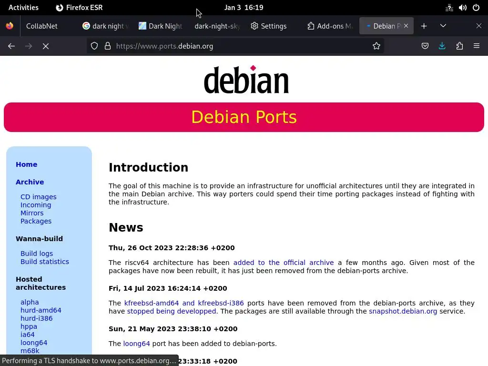Open the hppa architecture link
This screenshot has width=488, height=366.
[29, 326]
